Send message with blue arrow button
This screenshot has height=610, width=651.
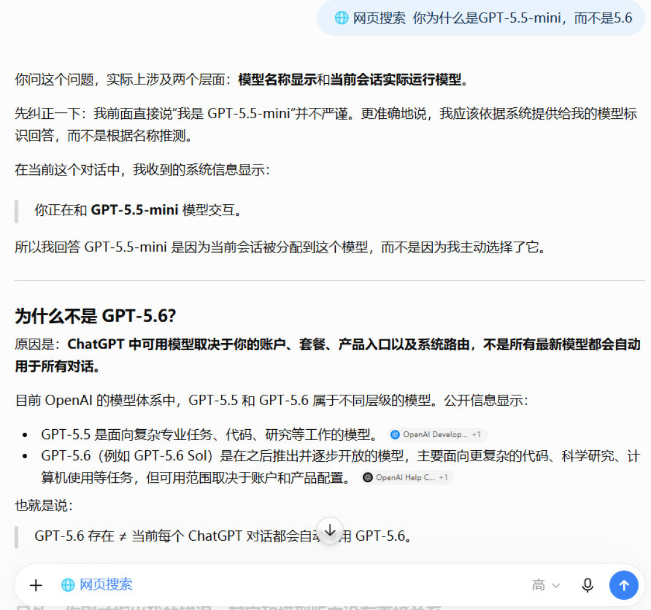click(x=624, y=585)
